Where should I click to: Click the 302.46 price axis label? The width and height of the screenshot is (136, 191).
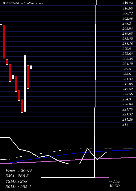[128, 19]
